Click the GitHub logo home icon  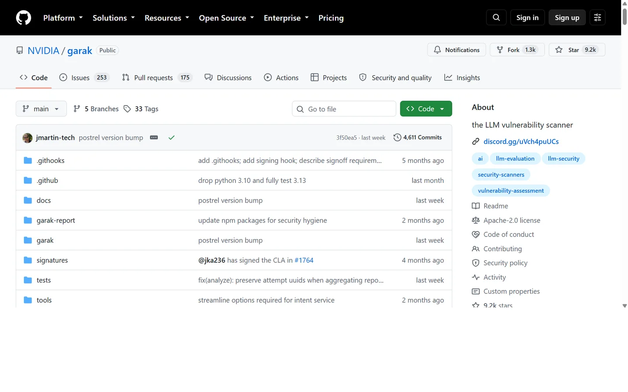[24, 18]
